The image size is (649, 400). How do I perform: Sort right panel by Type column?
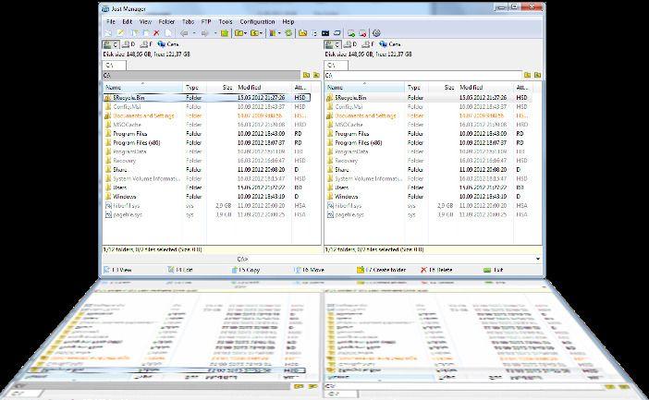coord(416,87)
